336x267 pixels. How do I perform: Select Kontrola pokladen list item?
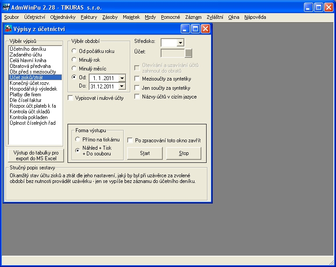(35, 117)
